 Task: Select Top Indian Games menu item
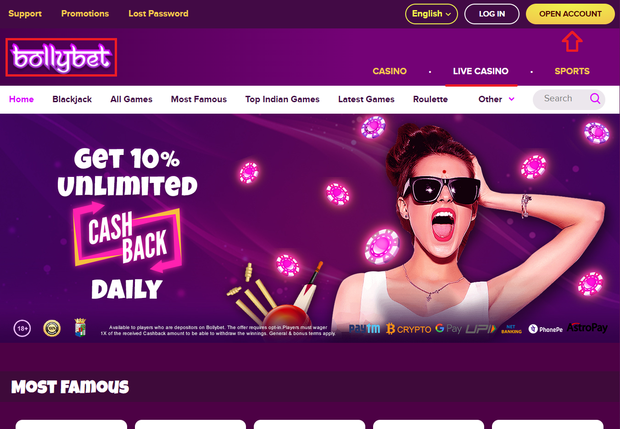coord(282,99)
